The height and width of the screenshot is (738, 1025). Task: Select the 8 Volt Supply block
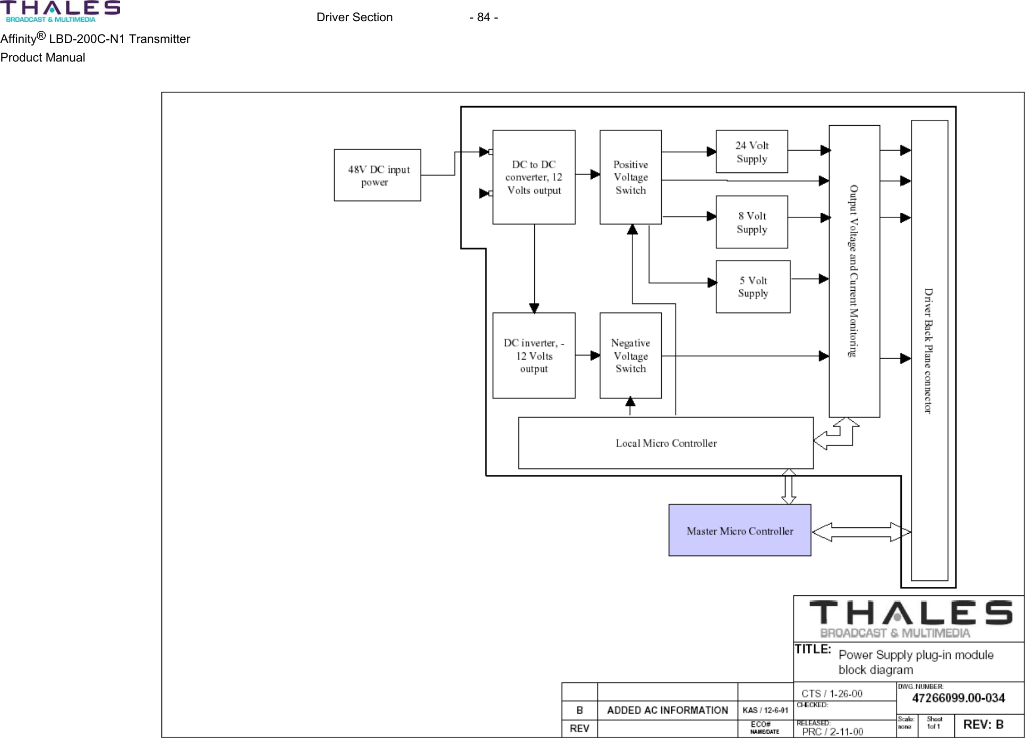(x=752, y=222)
